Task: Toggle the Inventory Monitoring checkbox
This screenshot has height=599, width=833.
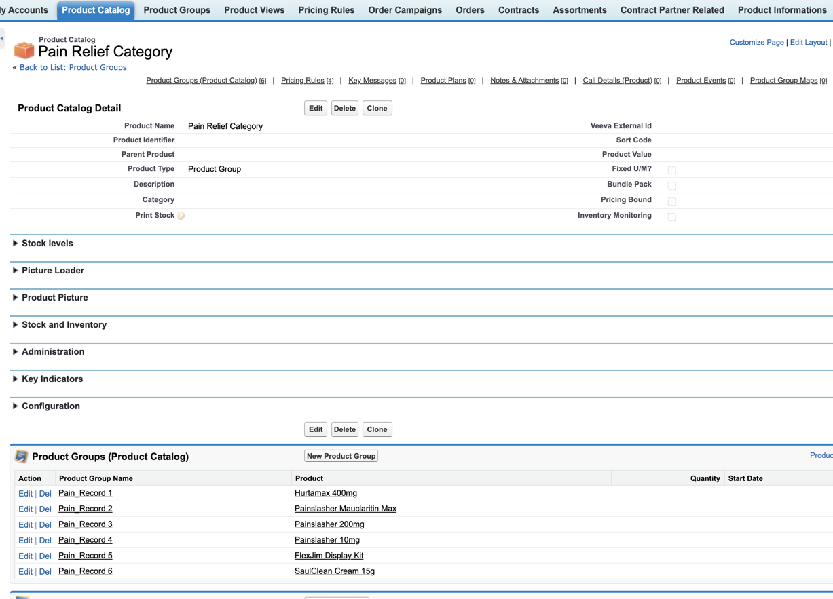Action: pyautogui.click(x=671, y=217)
